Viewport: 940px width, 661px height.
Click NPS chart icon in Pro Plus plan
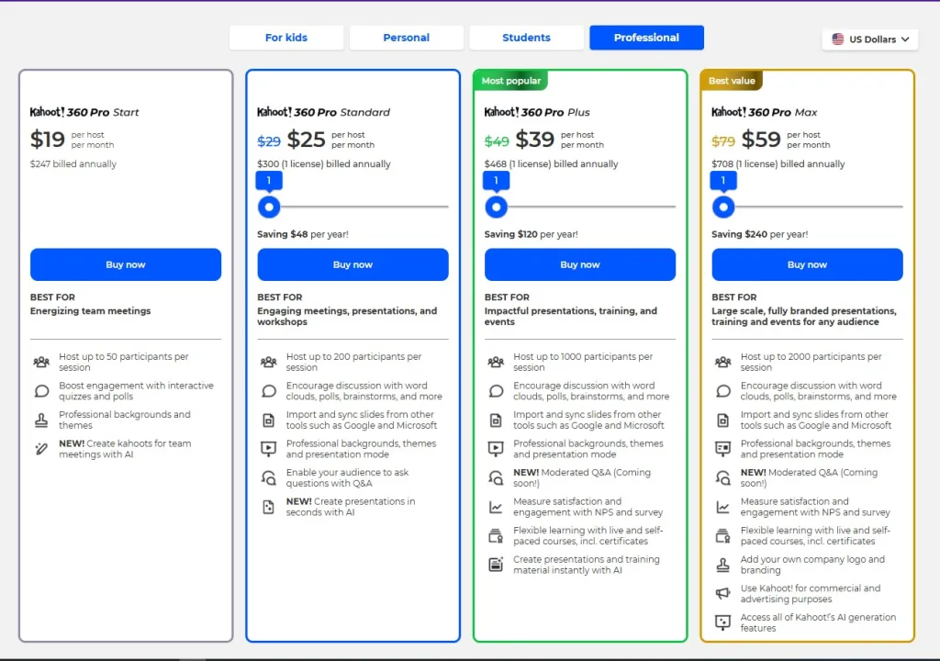[x=496, y=507]
